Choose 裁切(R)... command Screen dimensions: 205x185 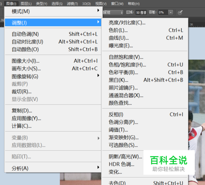pos(53,91)
